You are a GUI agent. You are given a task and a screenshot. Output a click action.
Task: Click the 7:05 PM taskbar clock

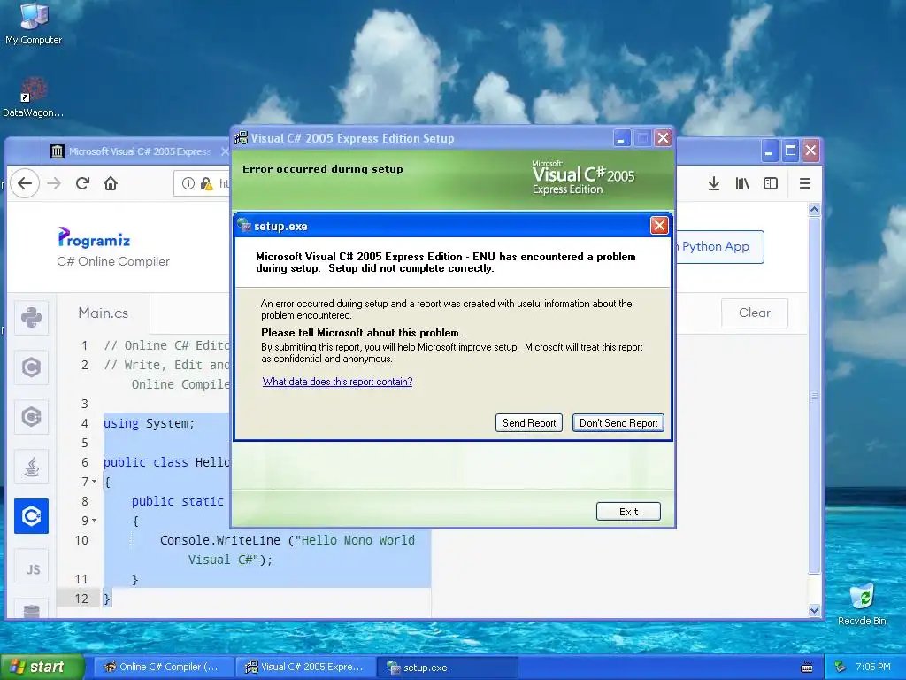(x=873, y=667)
